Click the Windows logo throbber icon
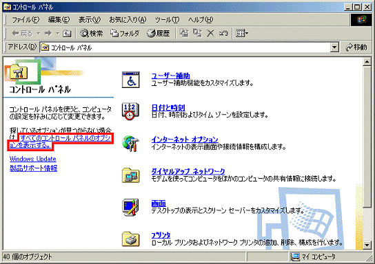 click(x=361, y=20)
